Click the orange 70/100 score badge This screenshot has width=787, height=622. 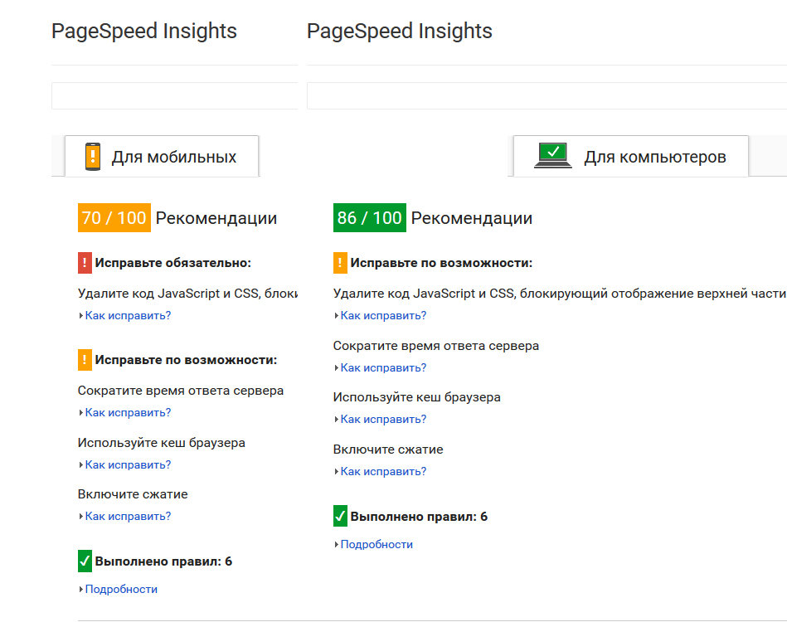[x=114, y=217]
